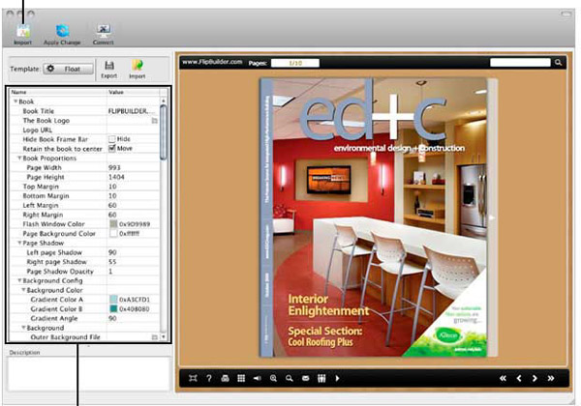Click the flip arrow on the book's right edge
Image resolution: width=581 pixels, height=406 pixels.
click(x=492, y=217)
